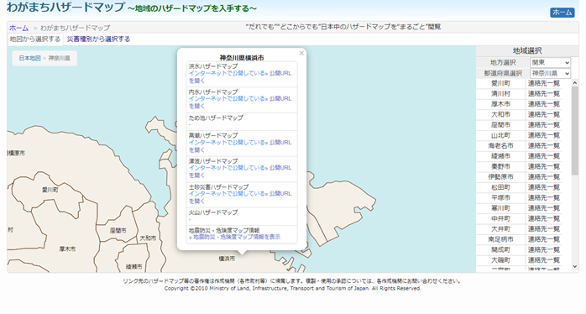The height and width of the screenshot is (314, 586).
Task: Click 大和市 label on the map
Action: pos(148,238)
